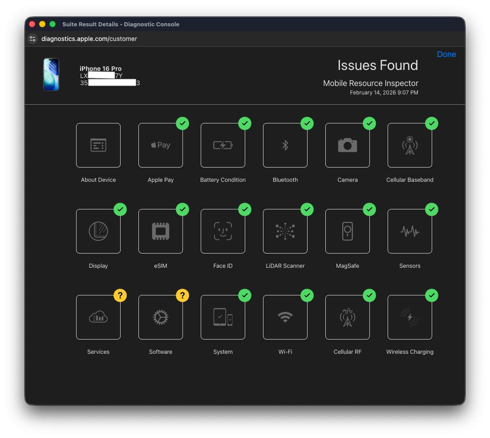
Task: Click the site settings icon beside URL
Action: point(32,39)
